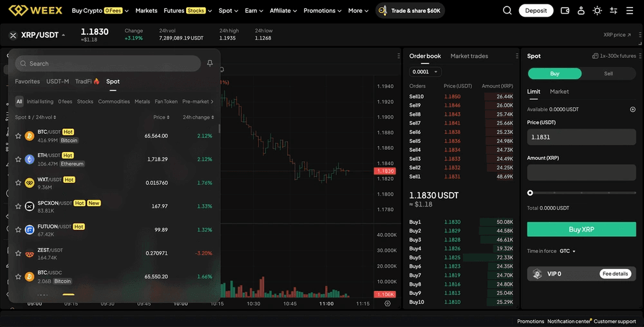Open Fee details
The height and width of the screenshot is (327, 644).
[x=615, y=274]
